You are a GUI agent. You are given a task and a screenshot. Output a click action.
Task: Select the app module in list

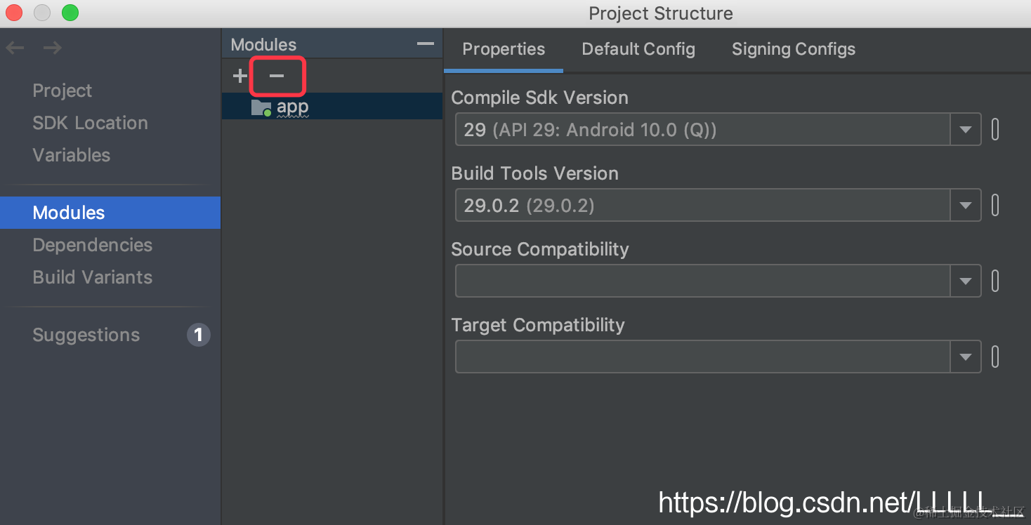coord(332,107)
